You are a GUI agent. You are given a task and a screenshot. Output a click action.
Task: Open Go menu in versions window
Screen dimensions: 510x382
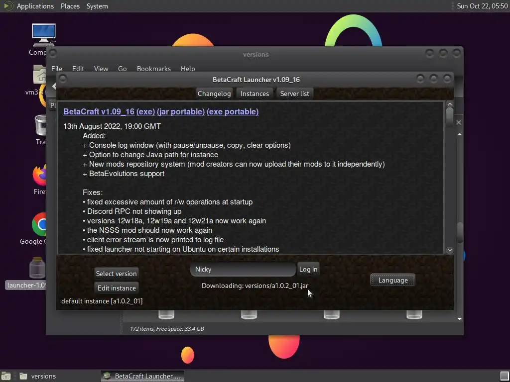123,69
